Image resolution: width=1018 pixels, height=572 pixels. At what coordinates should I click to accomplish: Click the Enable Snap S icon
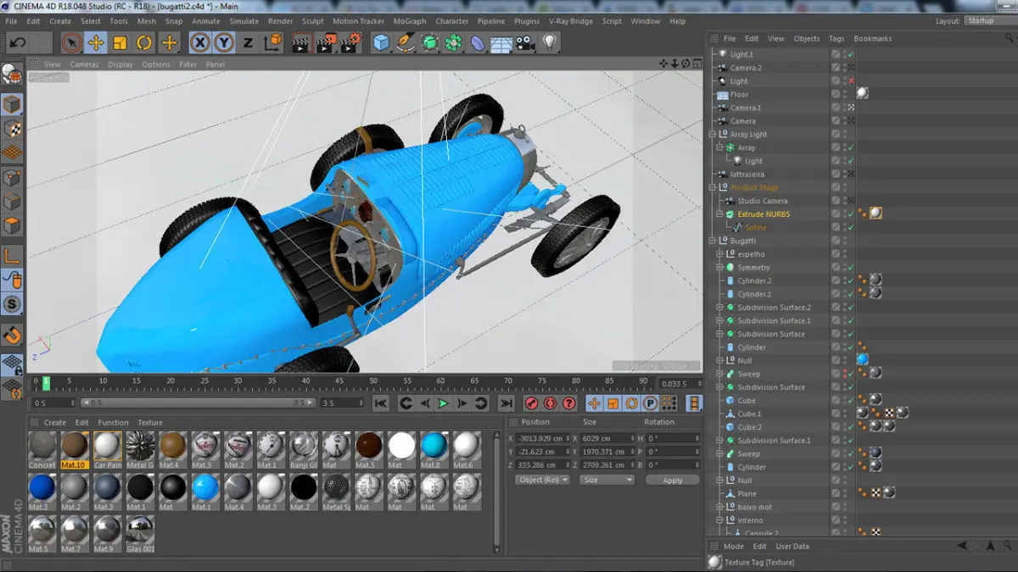(x=12, y=303)
